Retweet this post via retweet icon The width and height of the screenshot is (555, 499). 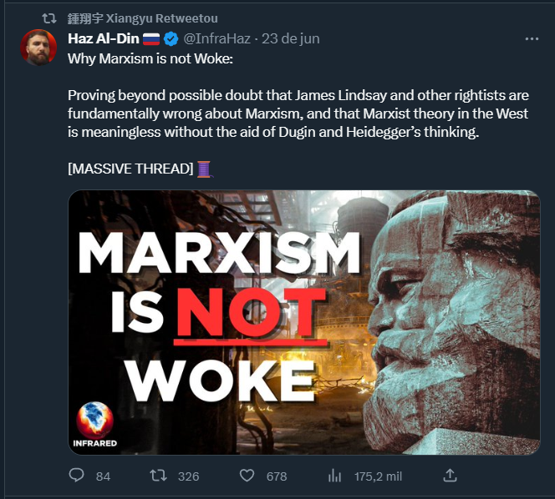click(x=158, y=476)
